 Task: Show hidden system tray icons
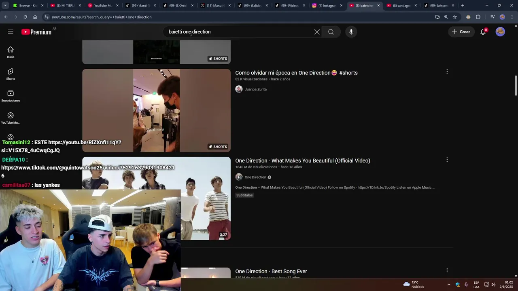click(448, 285)
